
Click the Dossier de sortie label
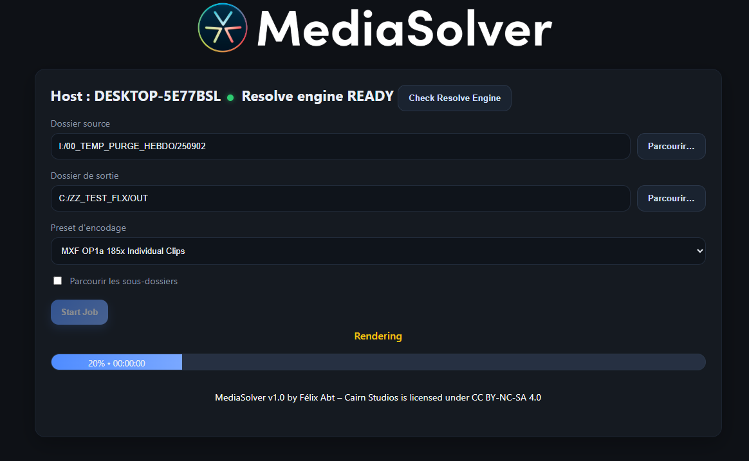coord(84,176)
